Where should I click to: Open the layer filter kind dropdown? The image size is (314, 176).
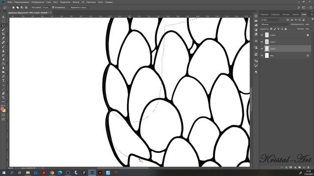click(x=270, y=20)
